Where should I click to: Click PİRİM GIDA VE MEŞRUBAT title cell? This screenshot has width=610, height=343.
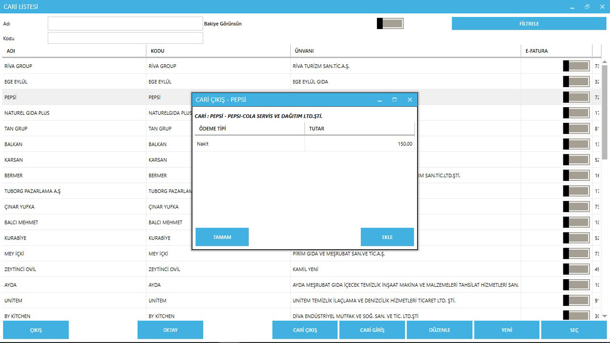(406, 254)
